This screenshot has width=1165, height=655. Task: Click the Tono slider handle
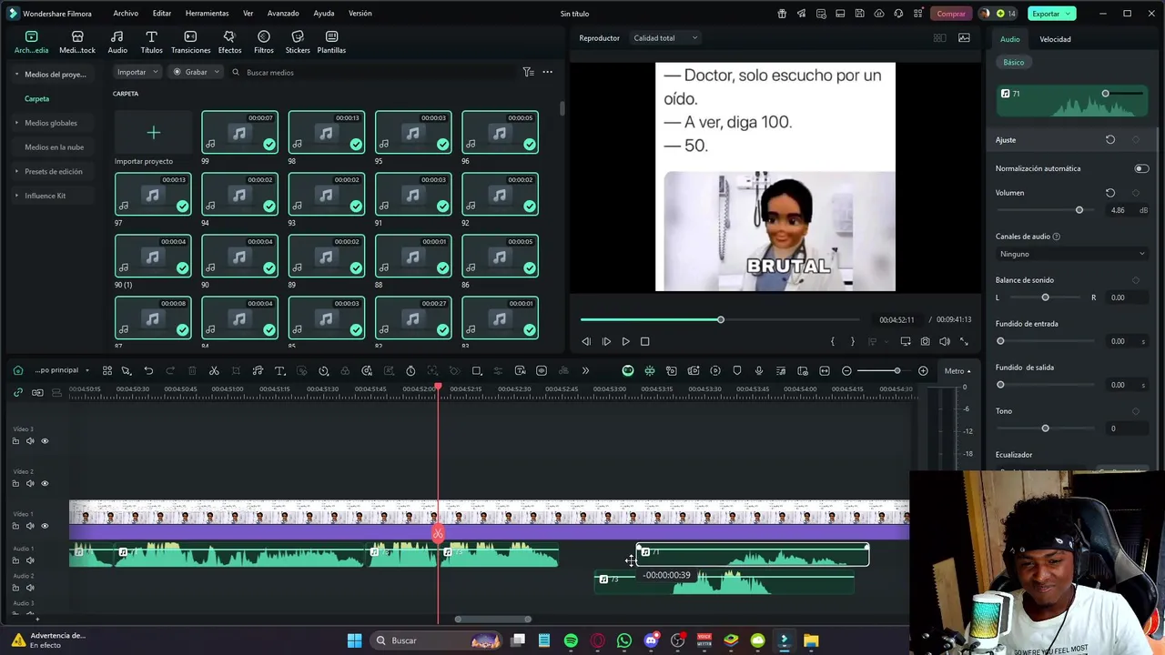tap(1045, 428)
